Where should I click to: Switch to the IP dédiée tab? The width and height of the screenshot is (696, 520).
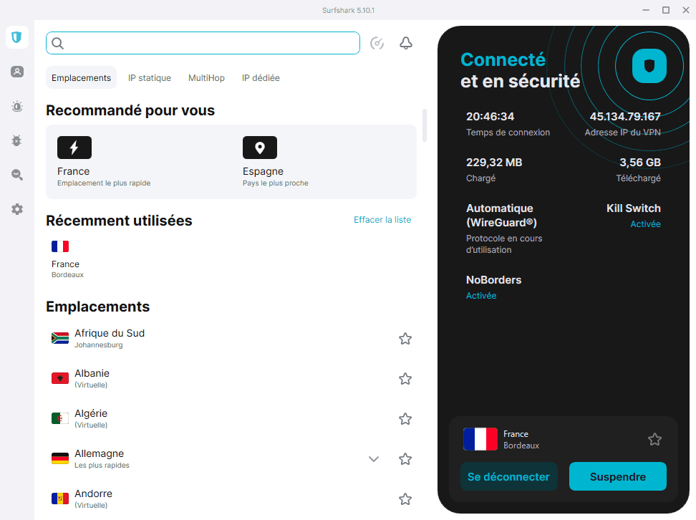pos(261,77)
